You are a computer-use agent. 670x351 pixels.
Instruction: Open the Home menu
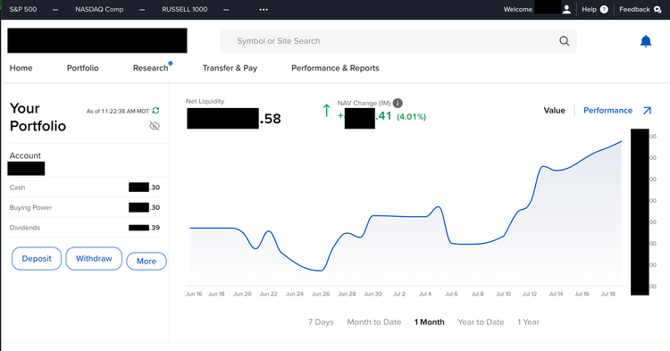[x=21, y=68]
